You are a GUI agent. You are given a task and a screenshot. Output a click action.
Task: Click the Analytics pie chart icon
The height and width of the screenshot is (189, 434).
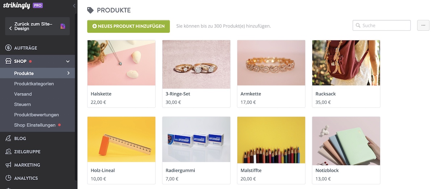click(8, 178)
